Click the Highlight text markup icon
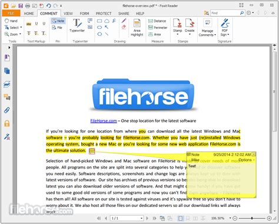 click(x=29, y=24)
